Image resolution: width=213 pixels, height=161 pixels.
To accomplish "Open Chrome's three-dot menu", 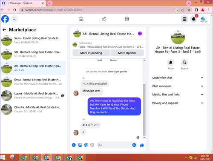I will tap(209, 10).
